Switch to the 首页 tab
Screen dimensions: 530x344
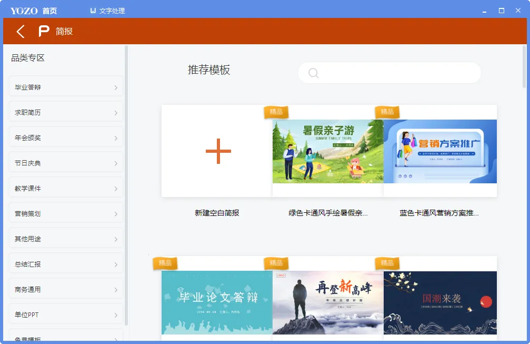point(49,11)
